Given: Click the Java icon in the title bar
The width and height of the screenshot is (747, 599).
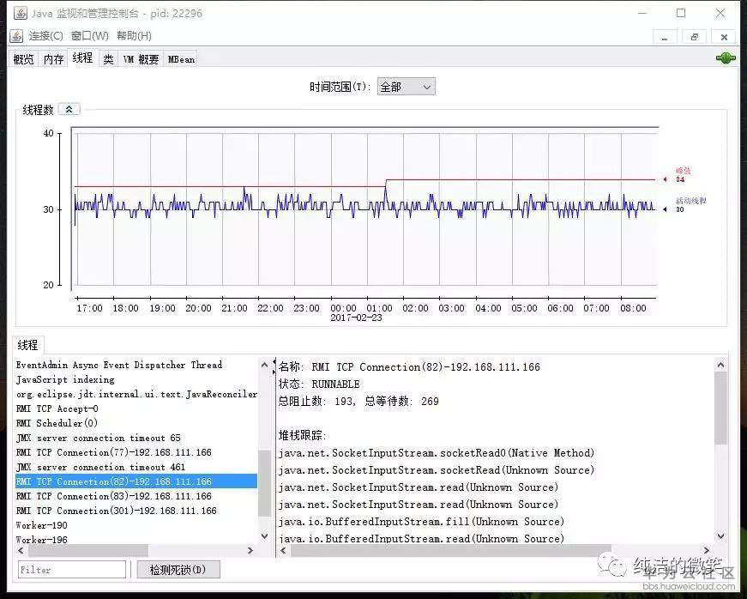Looking at the screenshot, I should (20, 13).
